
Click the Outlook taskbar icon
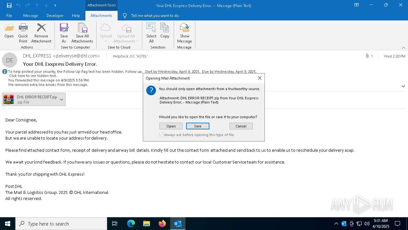point(178,224)
